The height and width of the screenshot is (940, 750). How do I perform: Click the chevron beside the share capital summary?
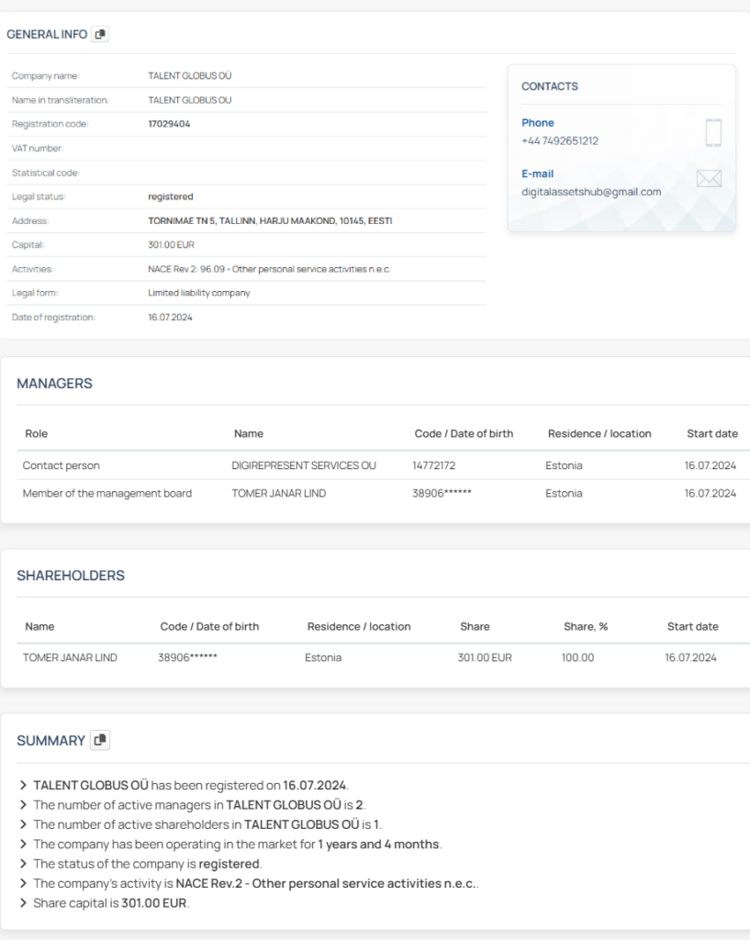click(x=23, y=903)
